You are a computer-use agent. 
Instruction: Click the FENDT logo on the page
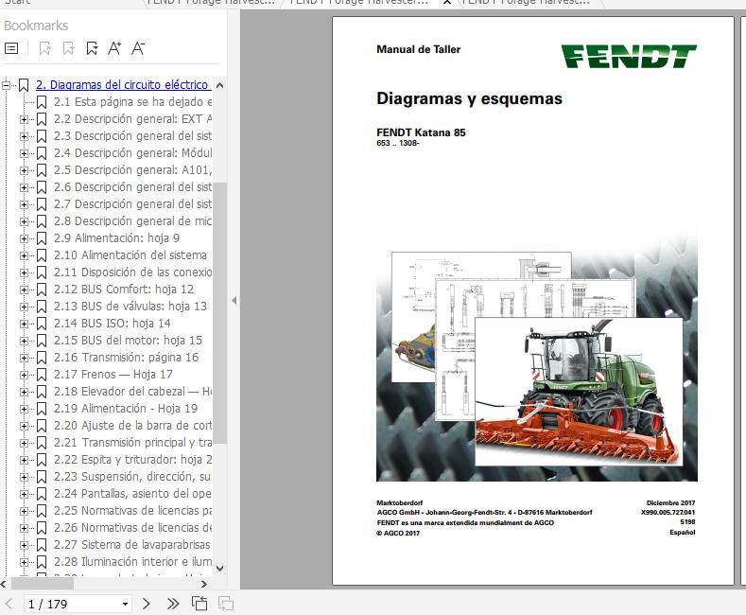click(629, 56)
